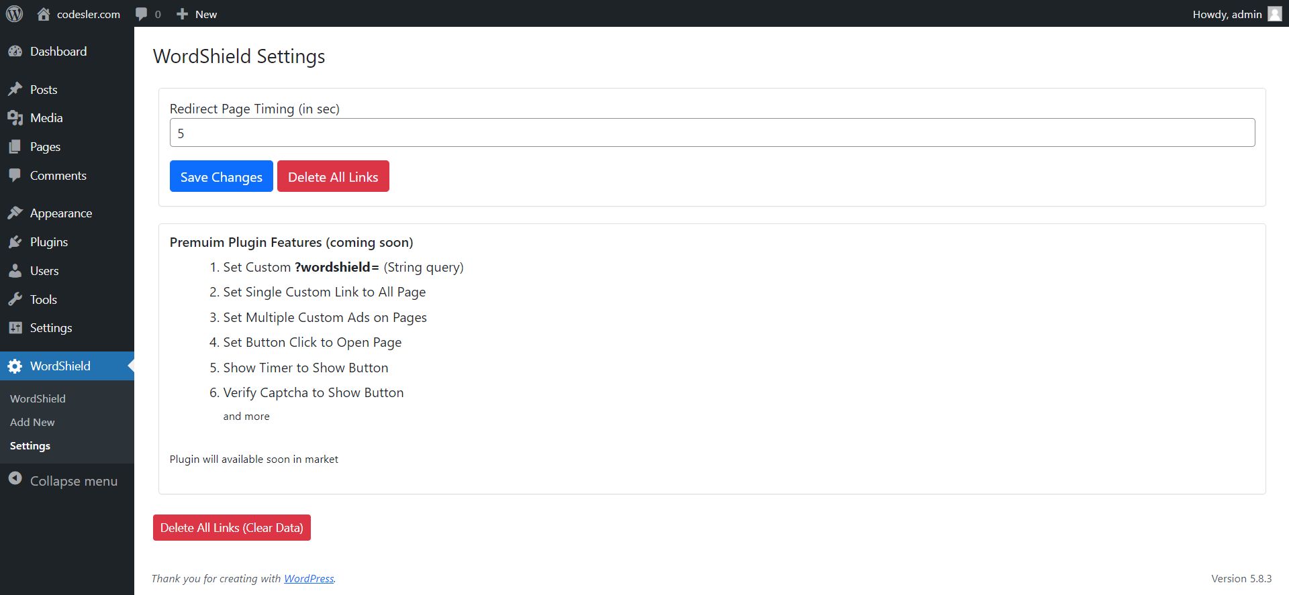Go to Media menu item
Viewport: 1289px width, 595px height.
tap(67, 118)
